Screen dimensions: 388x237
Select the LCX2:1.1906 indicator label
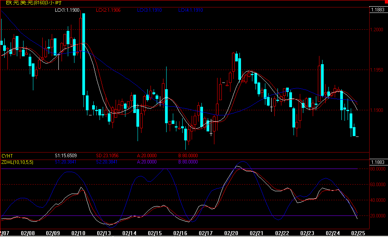108,10
